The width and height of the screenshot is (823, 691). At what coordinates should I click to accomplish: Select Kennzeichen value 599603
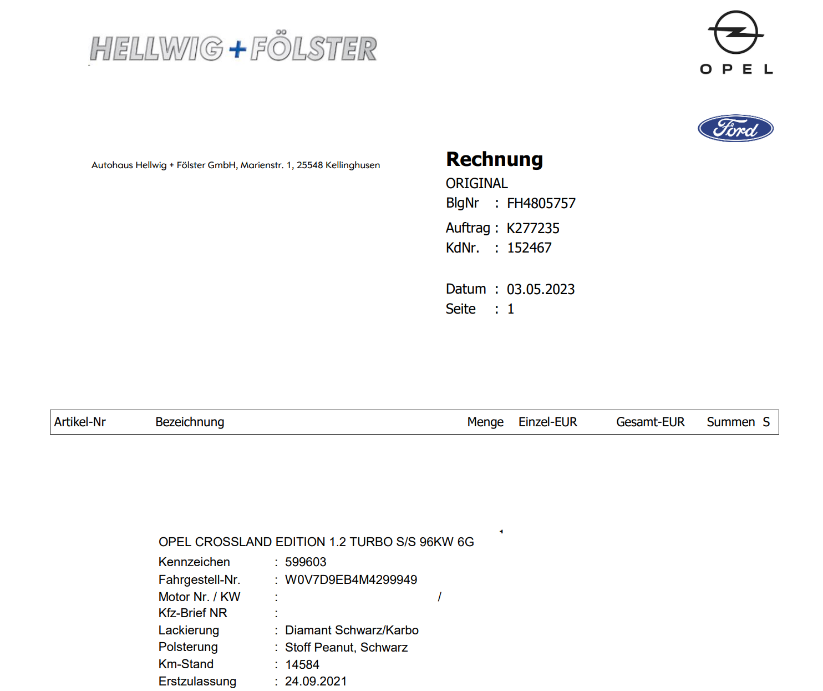(x=306, y=562)
